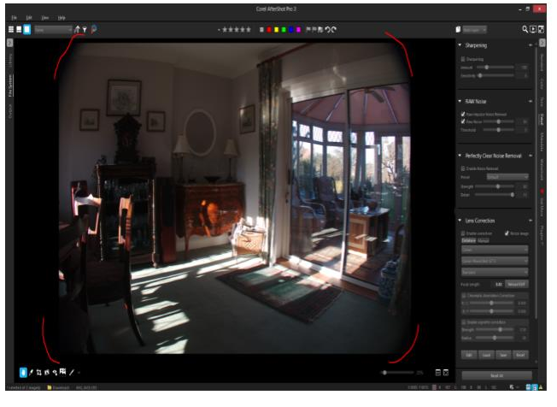Toggle full screen view icon
The height and width of the screenshot is (407, 557).
(541, 30)
